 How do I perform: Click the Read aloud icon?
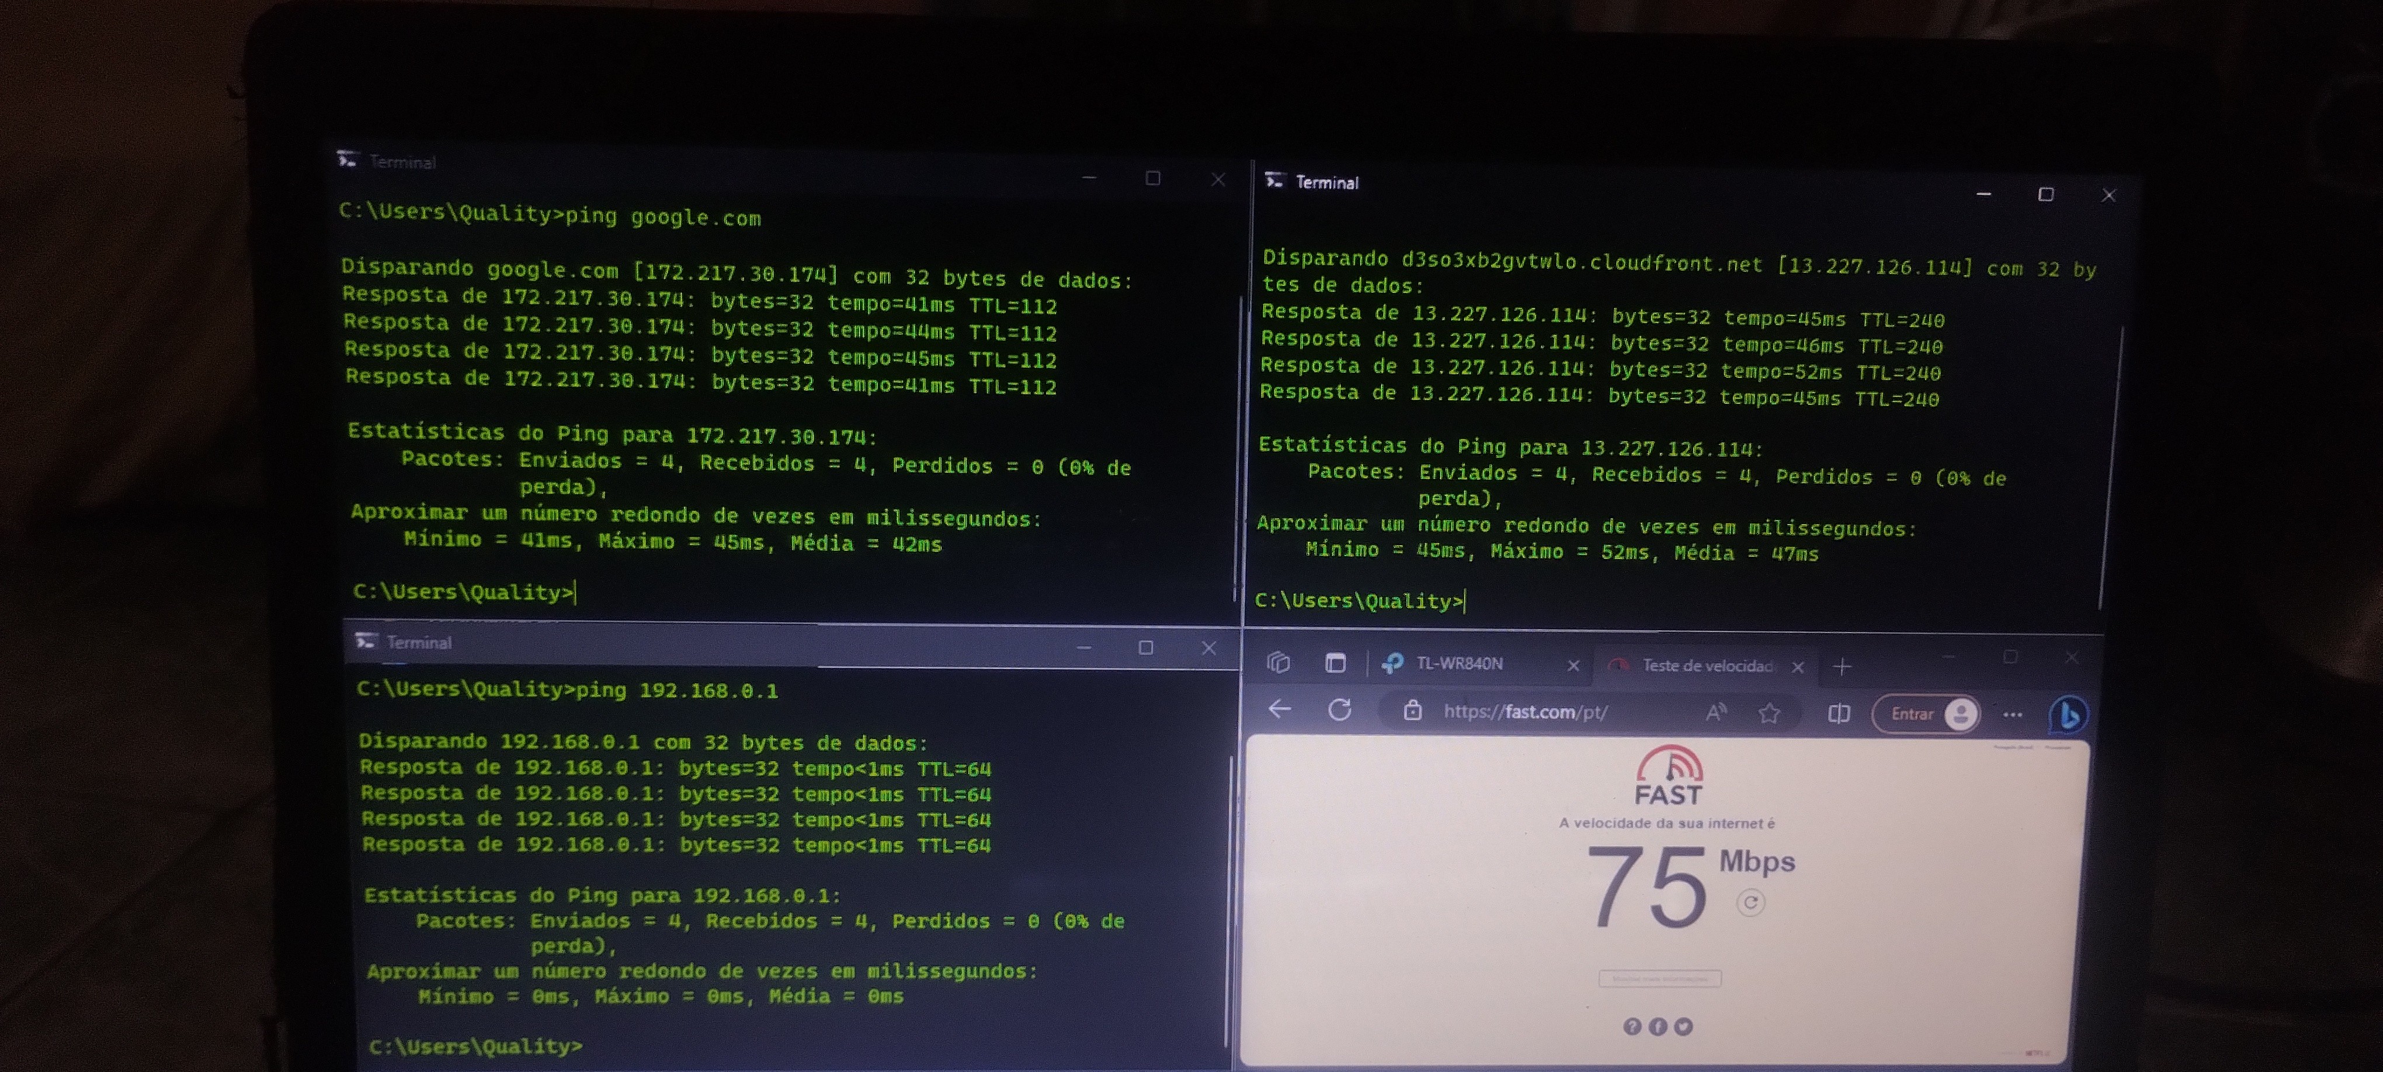(1716, 712)
